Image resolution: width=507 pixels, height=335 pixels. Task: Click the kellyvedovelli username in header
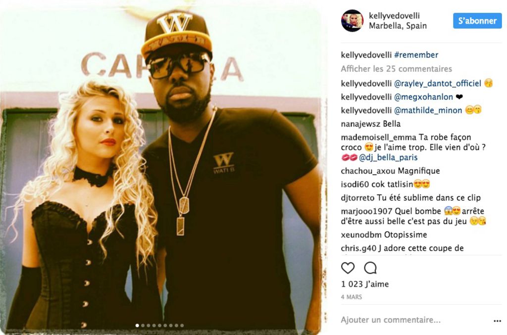pos(394,16)
